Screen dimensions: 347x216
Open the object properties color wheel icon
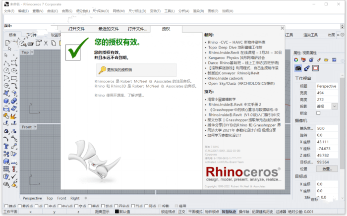tap(296, 59)
